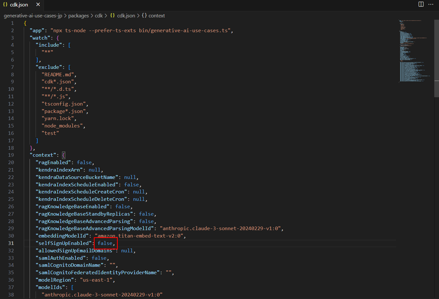Image resolution: width=439 pixels, height=299 pixels.
Task: Click the "yarn.lock" entry
Action: (x=58, y=119)
